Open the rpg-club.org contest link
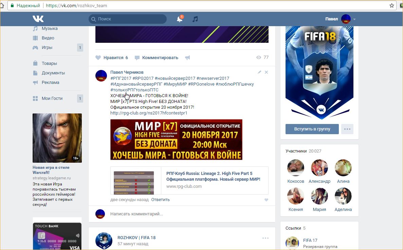The image size is (403, 250). pyautogui.click(x=149, y=113)
